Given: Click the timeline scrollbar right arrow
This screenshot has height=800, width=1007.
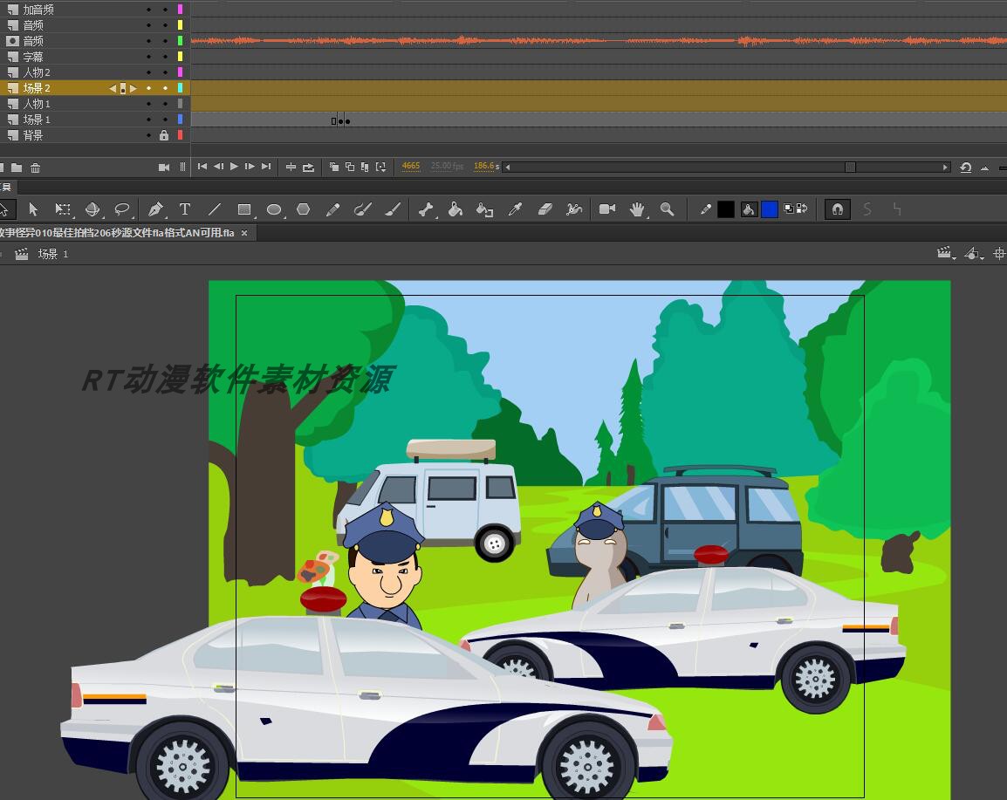Looking at the screenshot, I should click(x=945, y=167).
